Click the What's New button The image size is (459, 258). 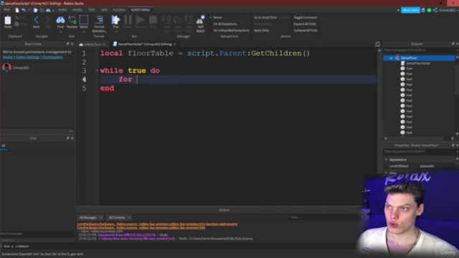pos(410,10)
